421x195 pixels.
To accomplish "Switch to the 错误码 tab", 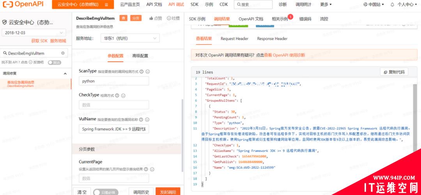I will 305,19.
